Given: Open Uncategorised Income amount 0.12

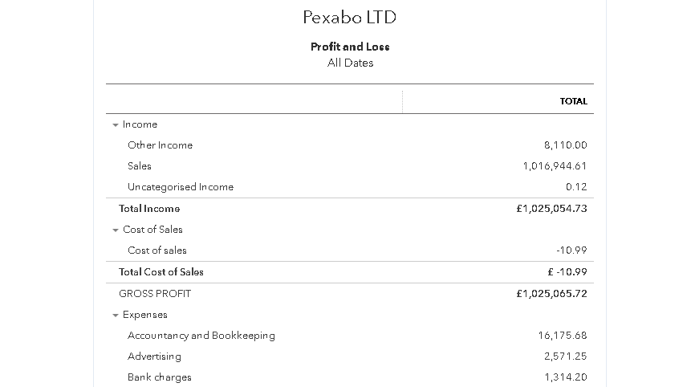Looking at the screenshot, I should (x=576, y=187).
